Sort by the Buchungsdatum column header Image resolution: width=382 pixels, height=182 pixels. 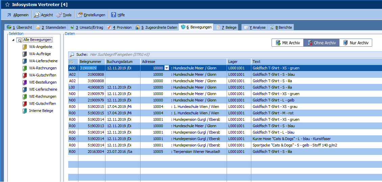(123, 62)
